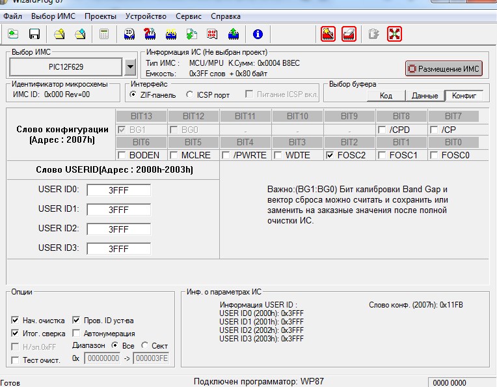Click the red program chip icon
This screenshot has height=387, width=497.
pos(328,34)
